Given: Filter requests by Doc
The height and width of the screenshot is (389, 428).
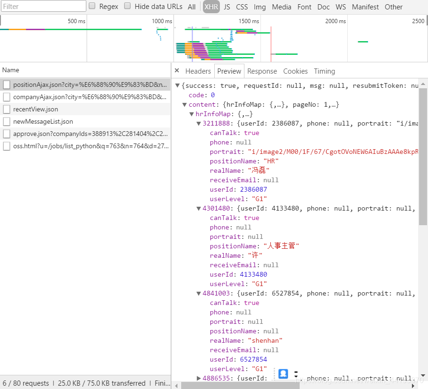Looking at the screenshot, I should [323, 7].
